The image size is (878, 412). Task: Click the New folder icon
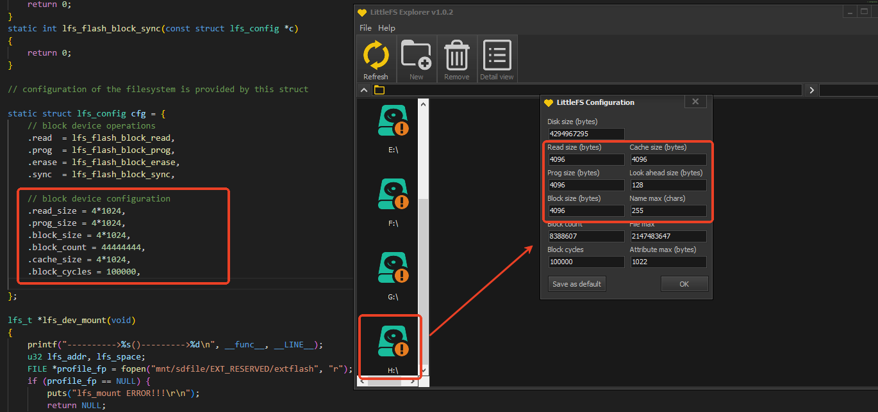417,55
